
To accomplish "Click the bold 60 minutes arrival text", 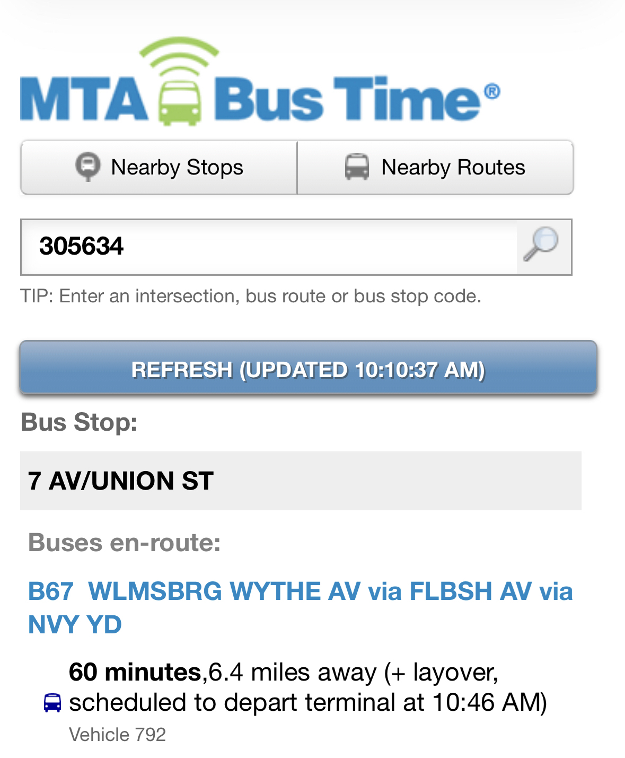I will tap(135, 672).
